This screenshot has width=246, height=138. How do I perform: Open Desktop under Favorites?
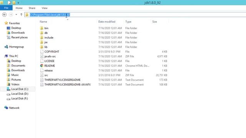pyautogui.click(x=16, y=28)
